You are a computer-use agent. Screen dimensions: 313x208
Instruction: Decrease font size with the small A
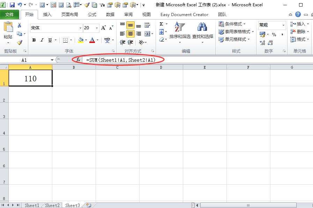tap(111, 28)
